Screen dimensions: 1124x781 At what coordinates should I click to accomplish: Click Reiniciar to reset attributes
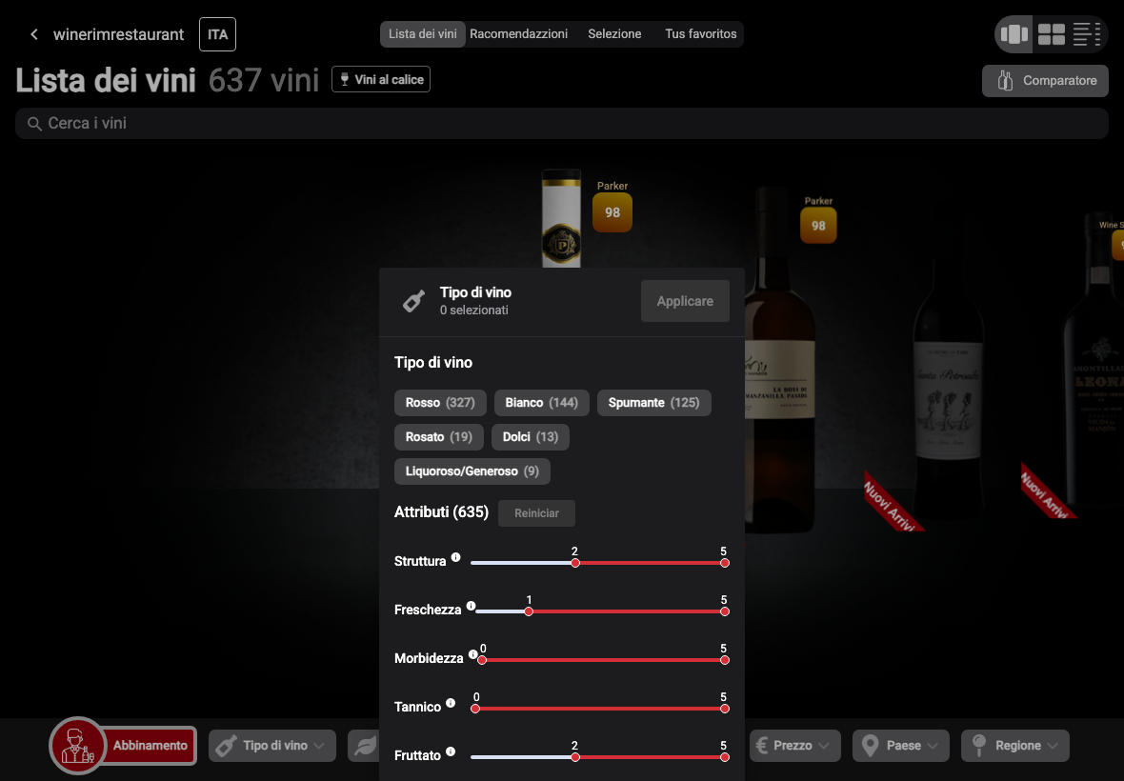click(x=536, y=513)
